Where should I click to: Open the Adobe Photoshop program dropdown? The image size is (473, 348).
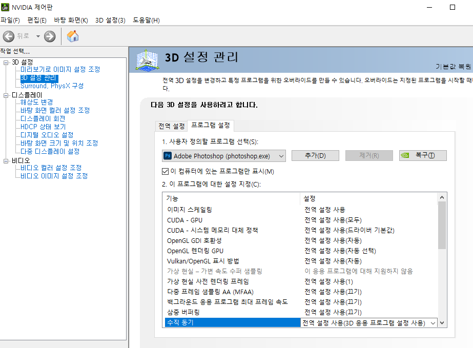coord(223,156)
